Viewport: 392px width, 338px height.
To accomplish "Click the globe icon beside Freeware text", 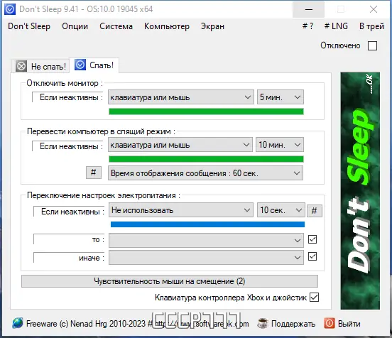I will coord(18,323).
